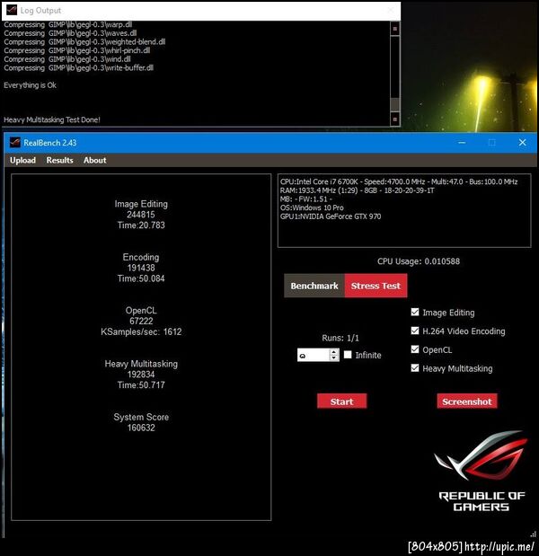Click the red Start button

coord(342,402)
